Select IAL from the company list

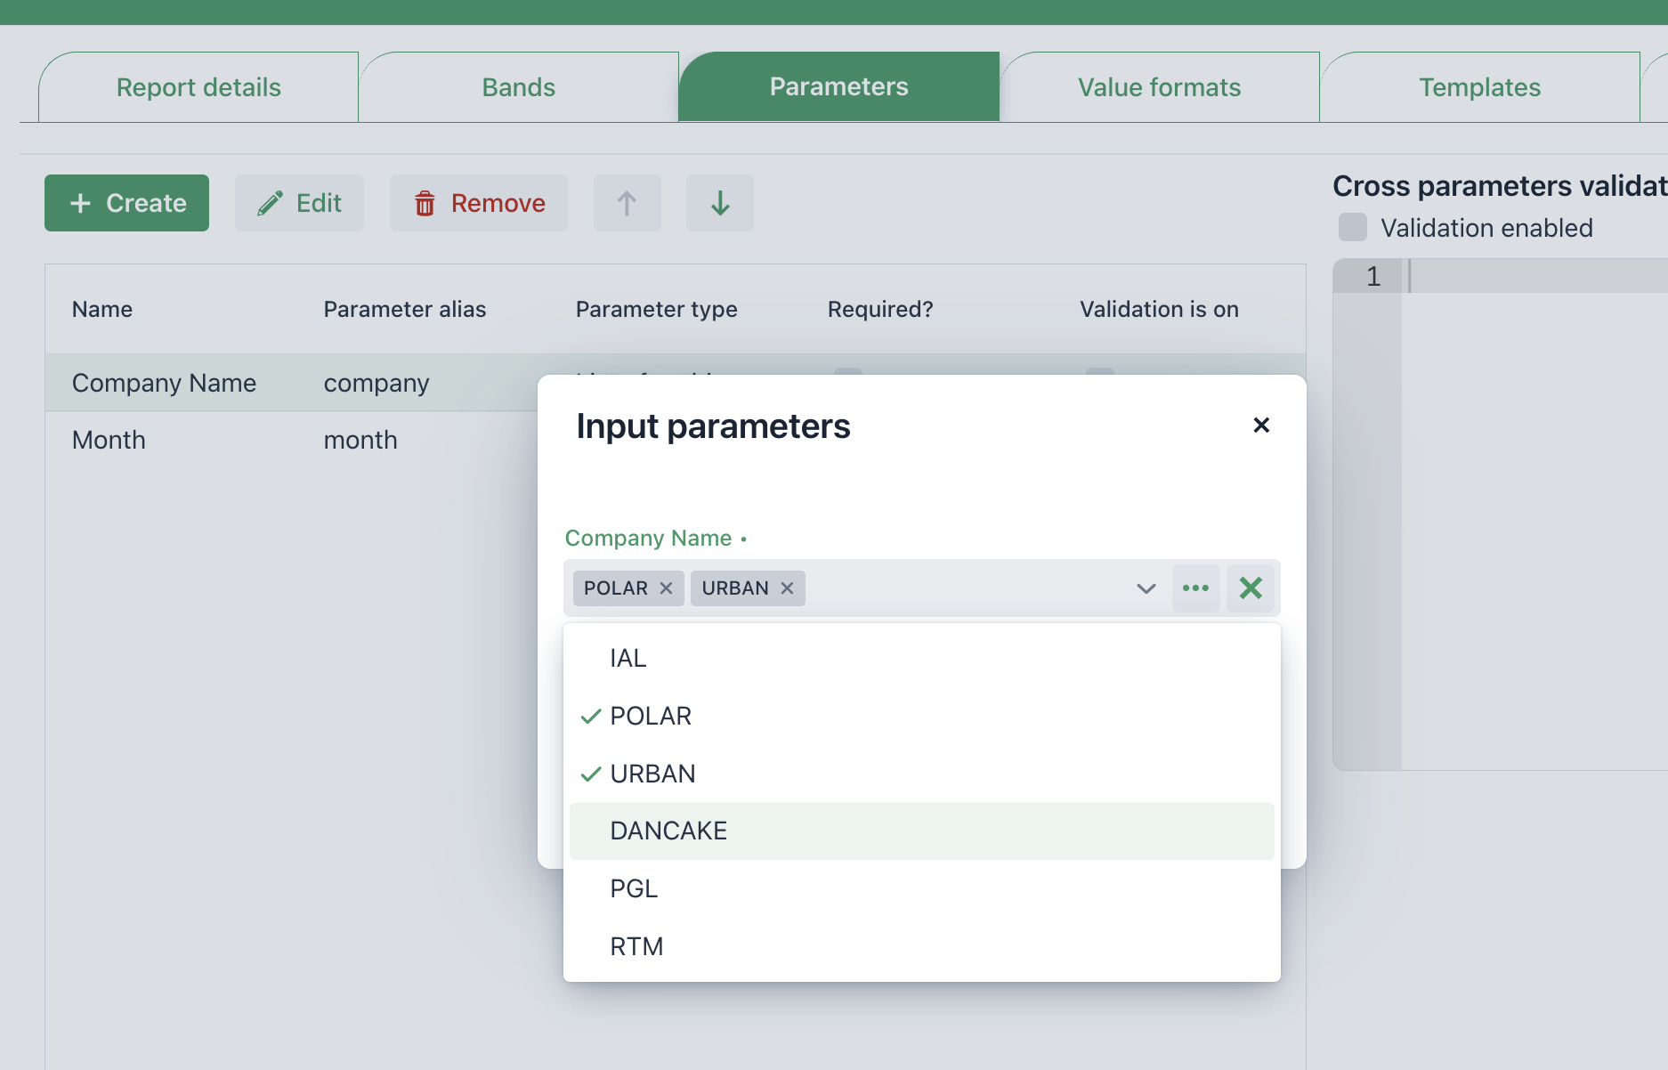click(628, 658)
